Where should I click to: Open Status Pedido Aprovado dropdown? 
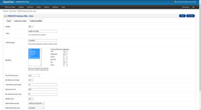[x=36, y=103]
